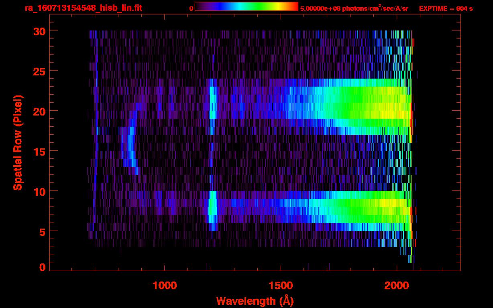Image resolution: width=493 pixels, height=308 pixels.
Task: Click the 1500 wavelength tick label
Action: [x=280, y=286]
